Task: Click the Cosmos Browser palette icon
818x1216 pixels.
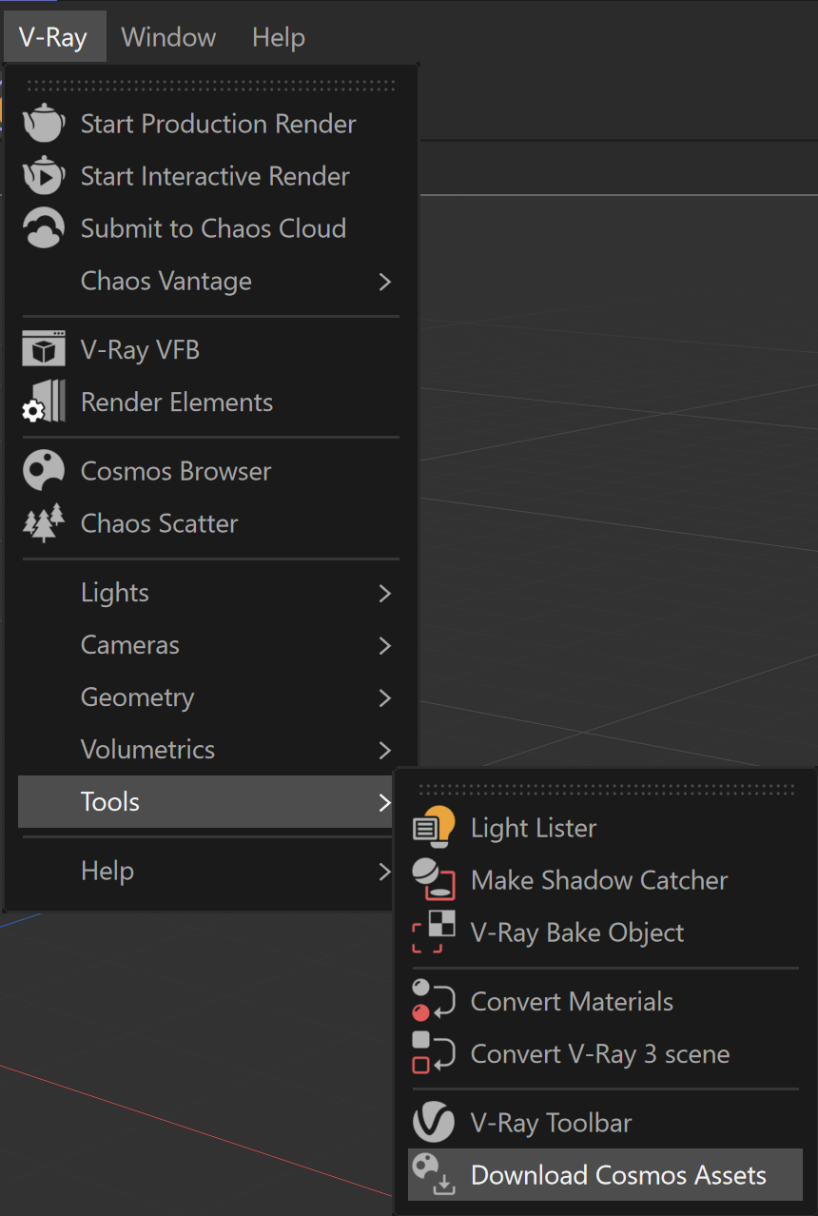Action: 44,471
